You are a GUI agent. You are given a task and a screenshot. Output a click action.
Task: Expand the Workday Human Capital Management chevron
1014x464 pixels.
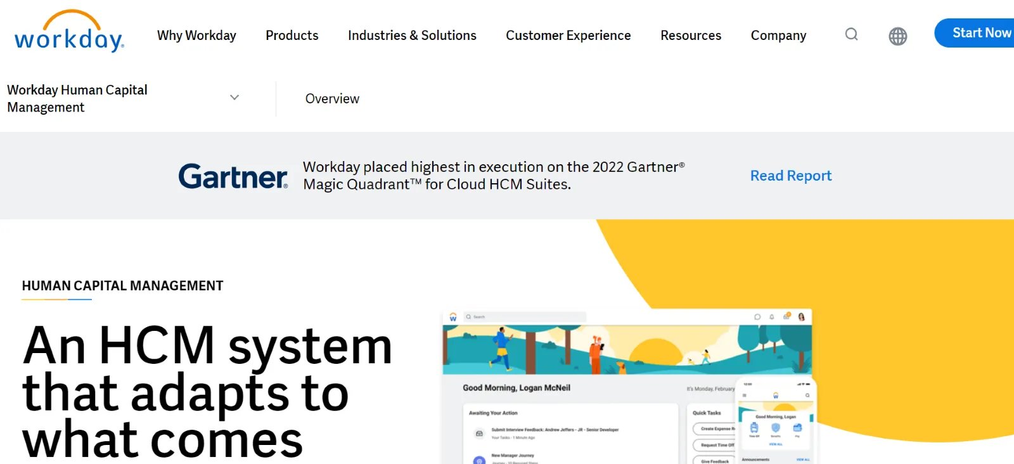click(234, 98)
